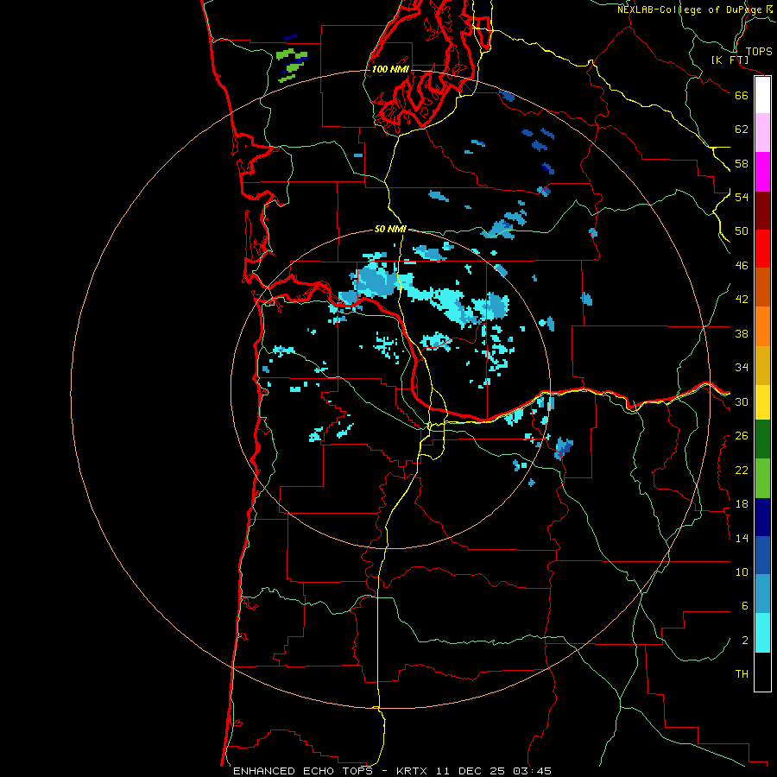This screenshot has height=777, width=777.
Task: Select the bright red legend swatch
Action: click(762, 249)
